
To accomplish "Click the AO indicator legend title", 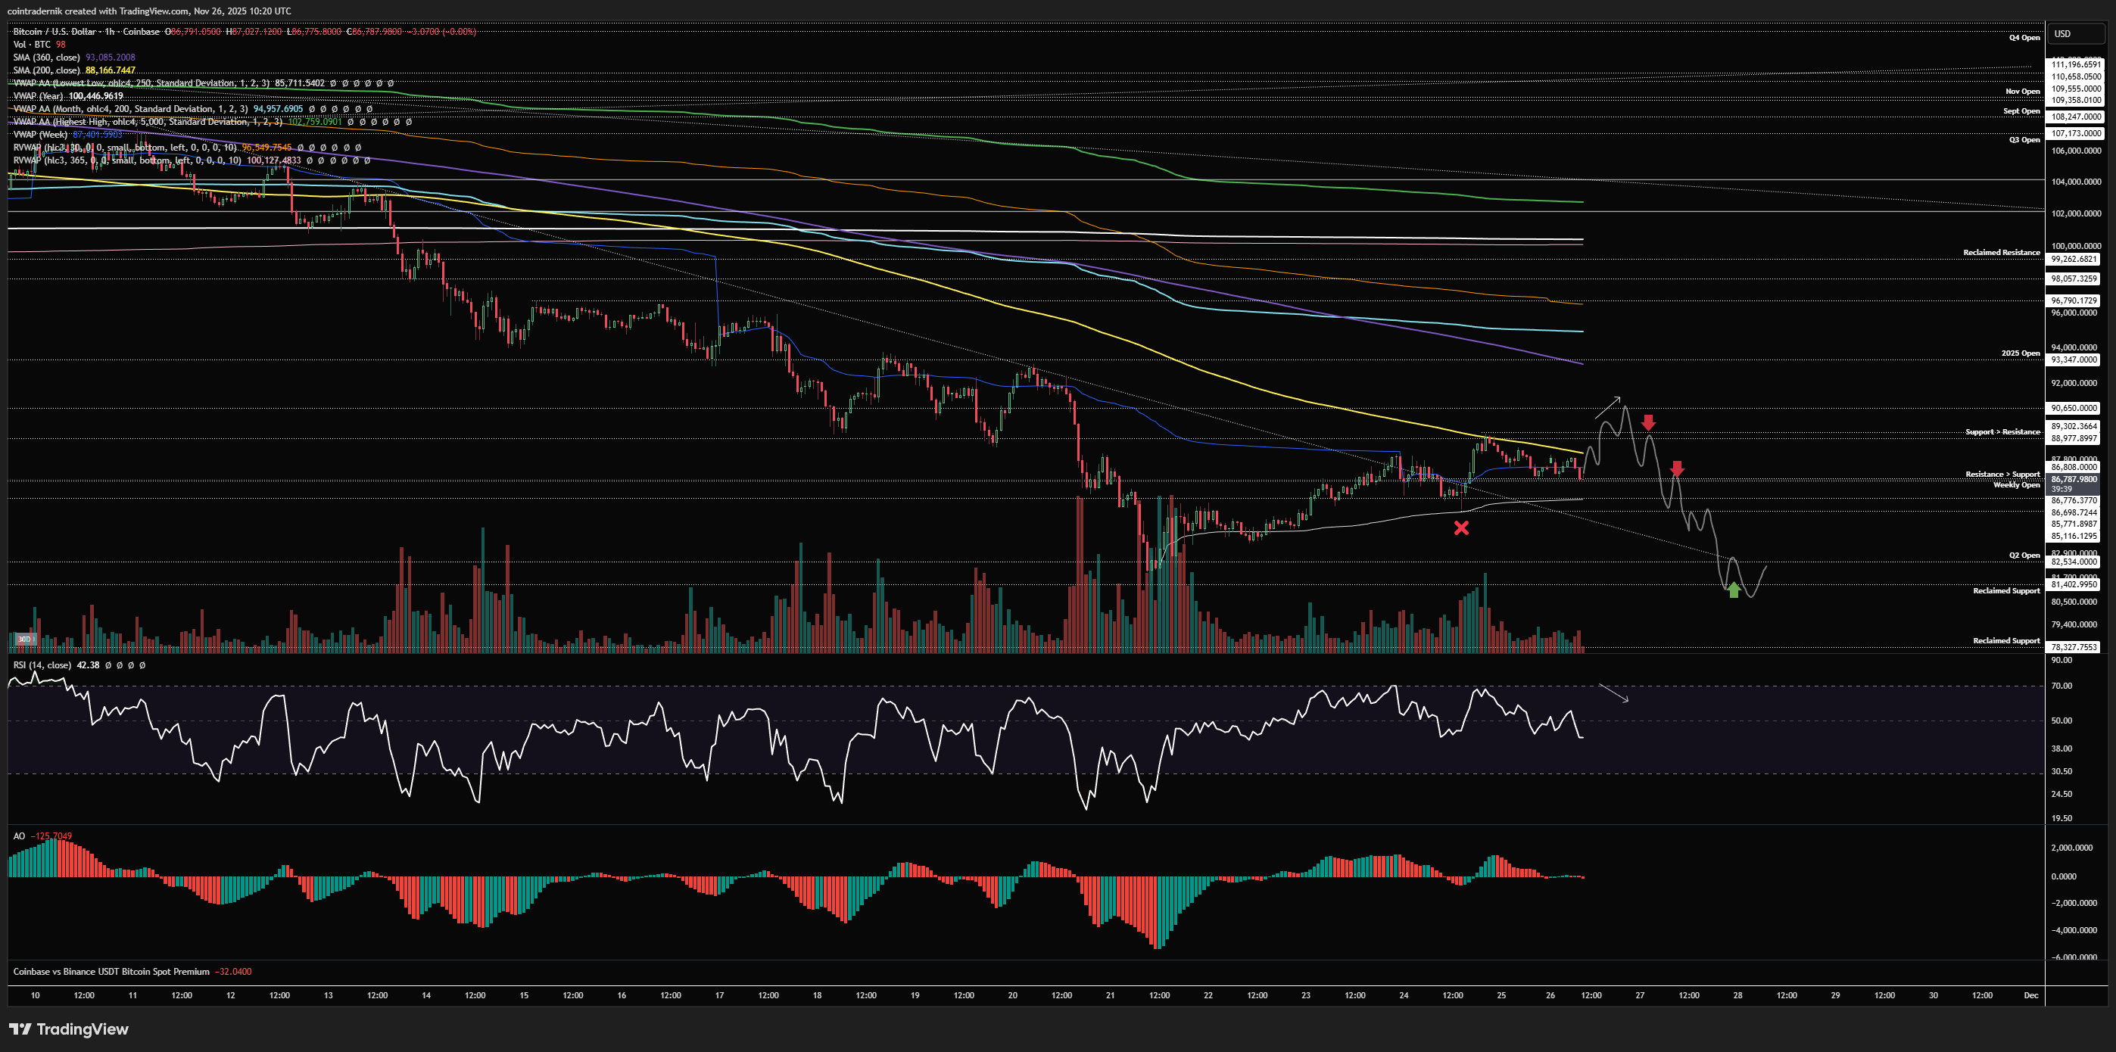I will [19, 836].
